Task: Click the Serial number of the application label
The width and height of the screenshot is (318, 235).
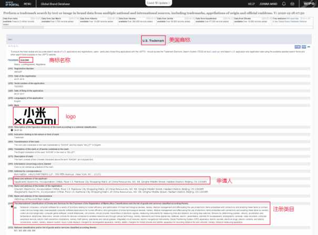Action: coord(29,84)
